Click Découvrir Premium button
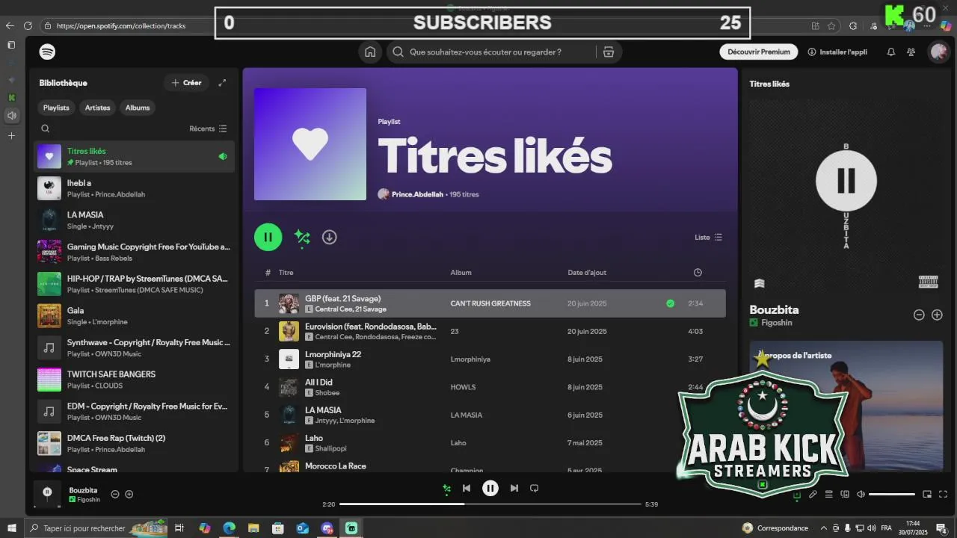The height and width of the screenshot is (538, 957). click(759, 52)
